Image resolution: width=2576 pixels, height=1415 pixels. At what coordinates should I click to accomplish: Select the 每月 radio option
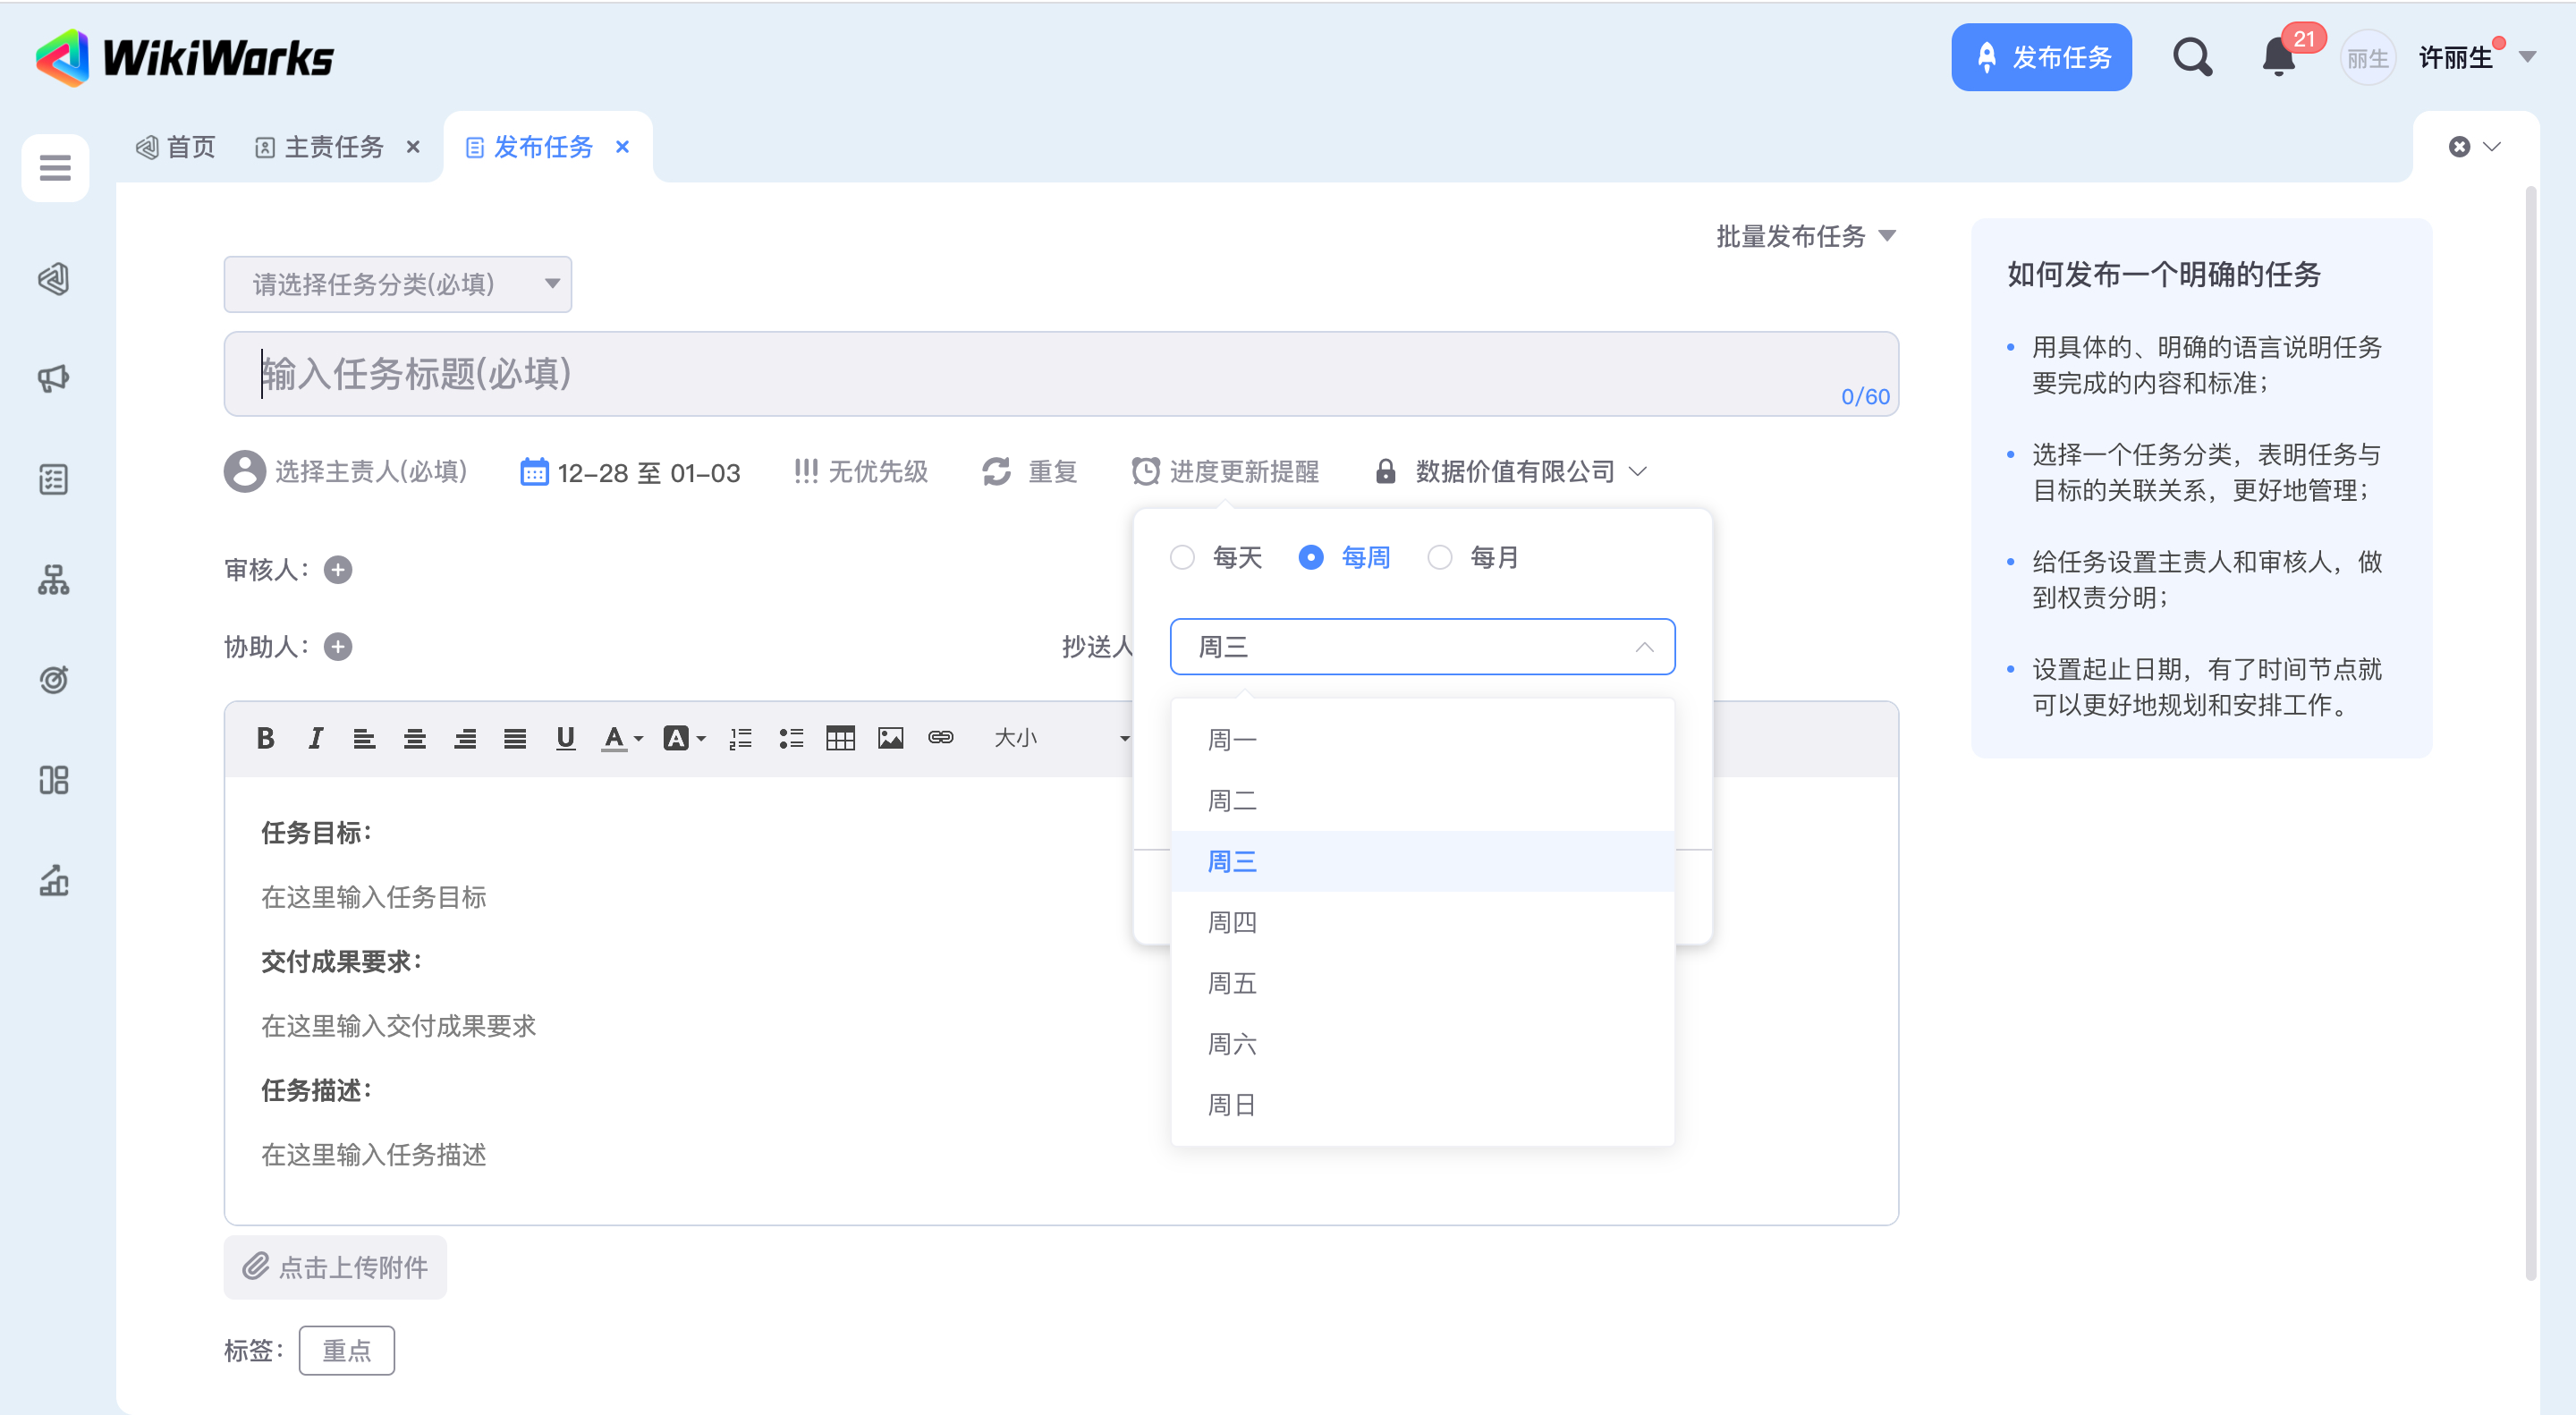coord(1439,557)
